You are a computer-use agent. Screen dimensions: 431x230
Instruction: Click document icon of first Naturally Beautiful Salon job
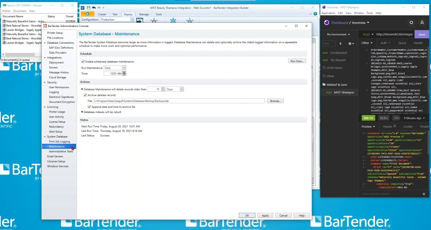[4, 21]
